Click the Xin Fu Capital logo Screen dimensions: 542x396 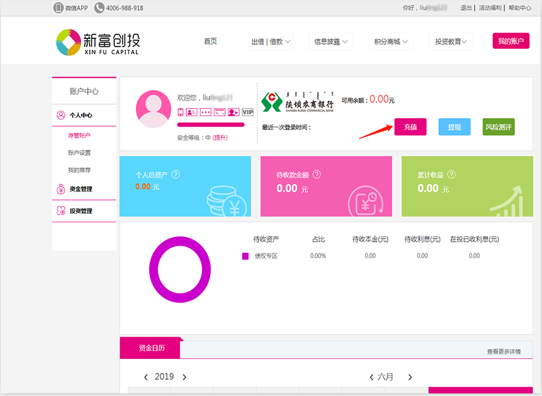[98, 42]
